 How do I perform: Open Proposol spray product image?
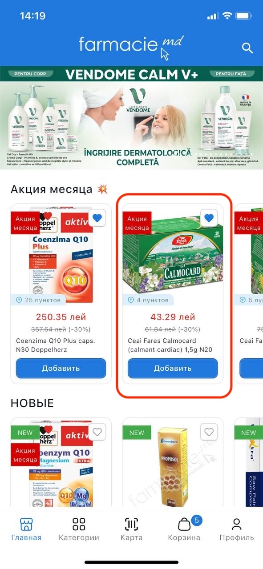tap(173, 462)
